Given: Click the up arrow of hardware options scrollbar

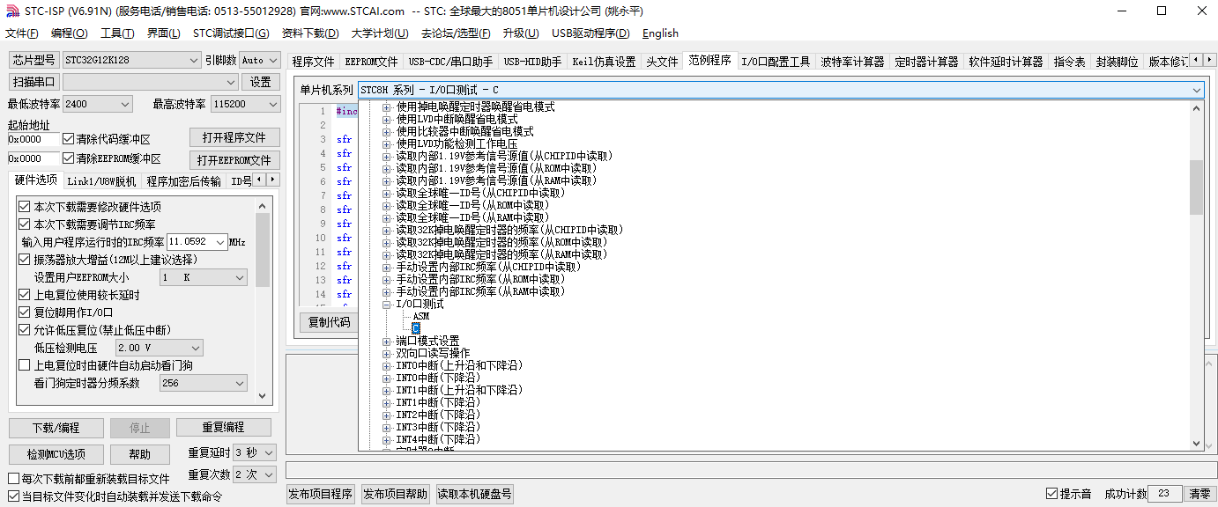Looking at the screenshot, I should click(262, 206).
